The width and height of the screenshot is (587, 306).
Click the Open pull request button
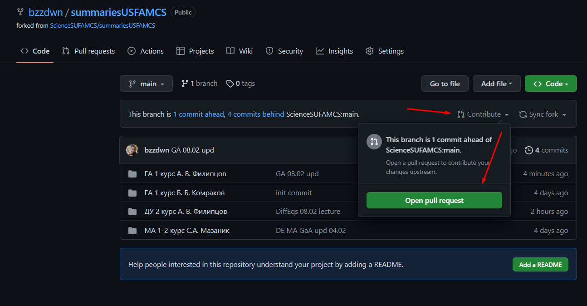(434, 200)
